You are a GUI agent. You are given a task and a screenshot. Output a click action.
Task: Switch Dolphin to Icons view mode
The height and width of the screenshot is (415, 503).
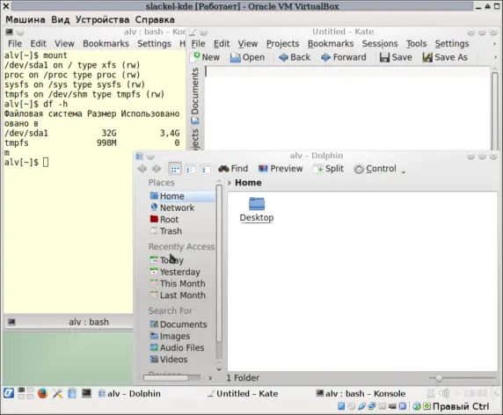pyautogui.click(x=175, y=169)
